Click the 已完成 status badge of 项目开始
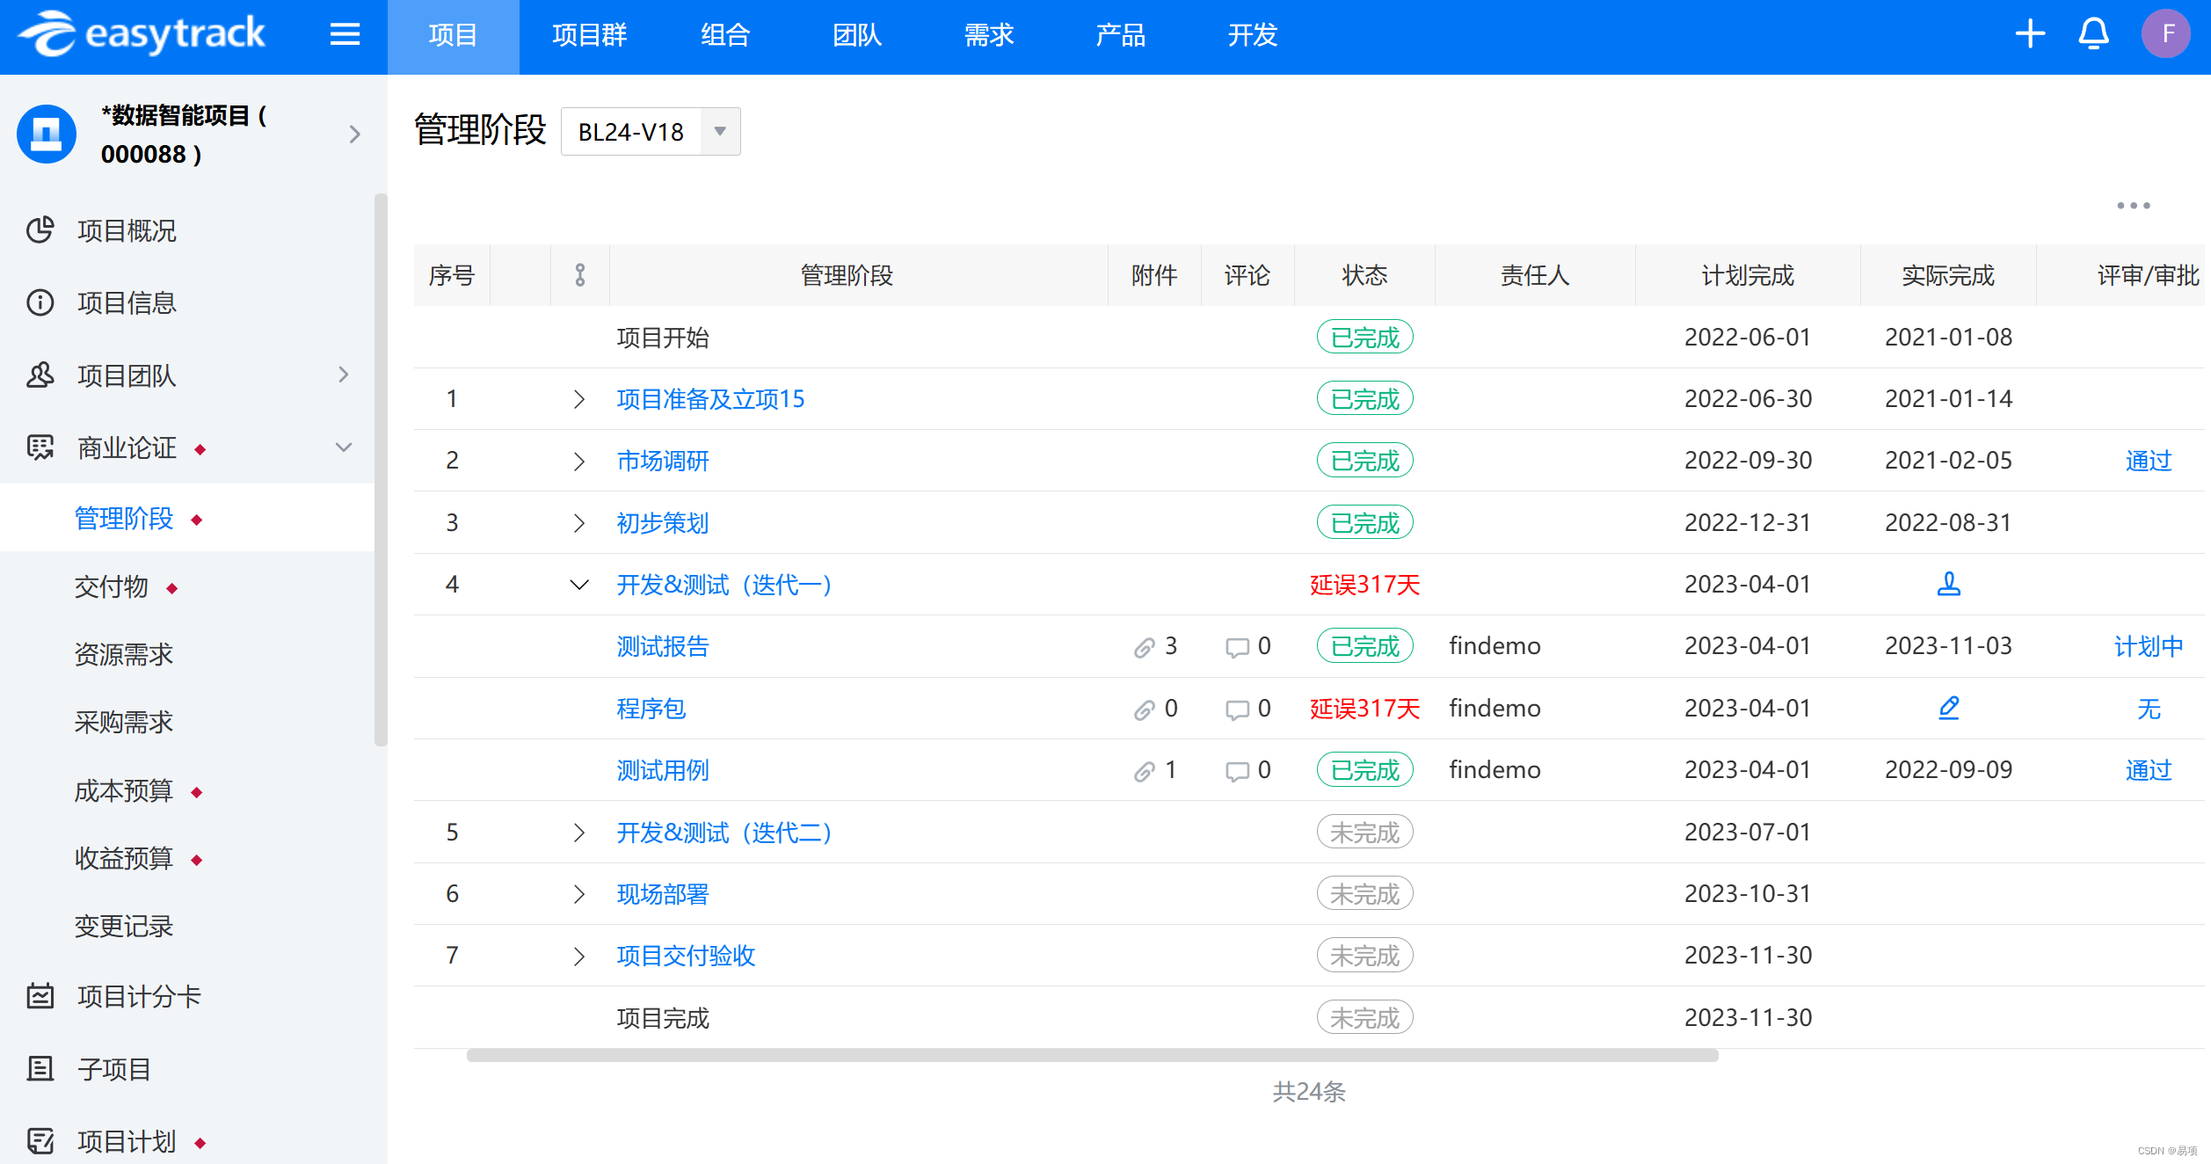 (1364, 338)
